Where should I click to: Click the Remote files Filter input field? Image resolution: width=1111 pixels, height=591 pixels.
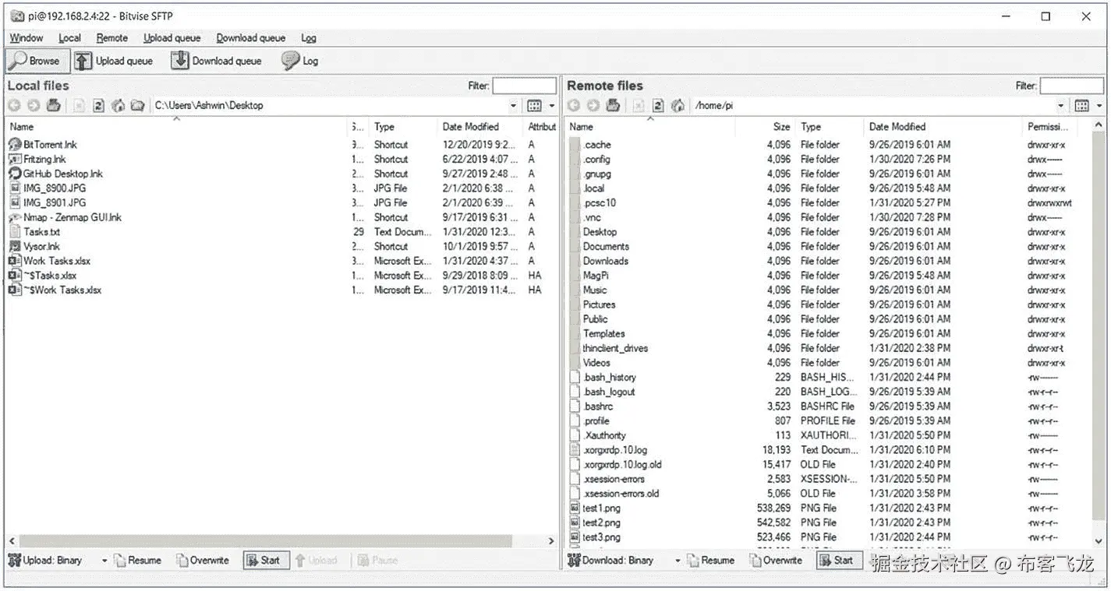tap(1074, 86)
